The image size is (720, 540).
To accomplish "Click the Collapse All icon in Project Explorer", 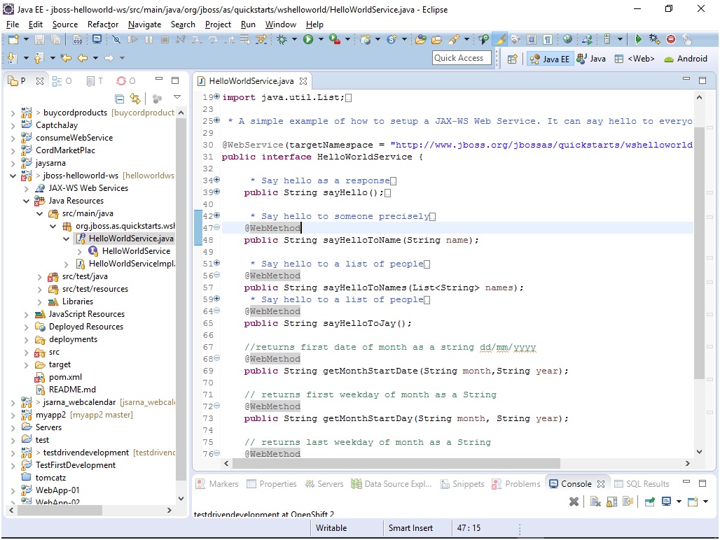I will pyautogui.click(x=120, y=99).
